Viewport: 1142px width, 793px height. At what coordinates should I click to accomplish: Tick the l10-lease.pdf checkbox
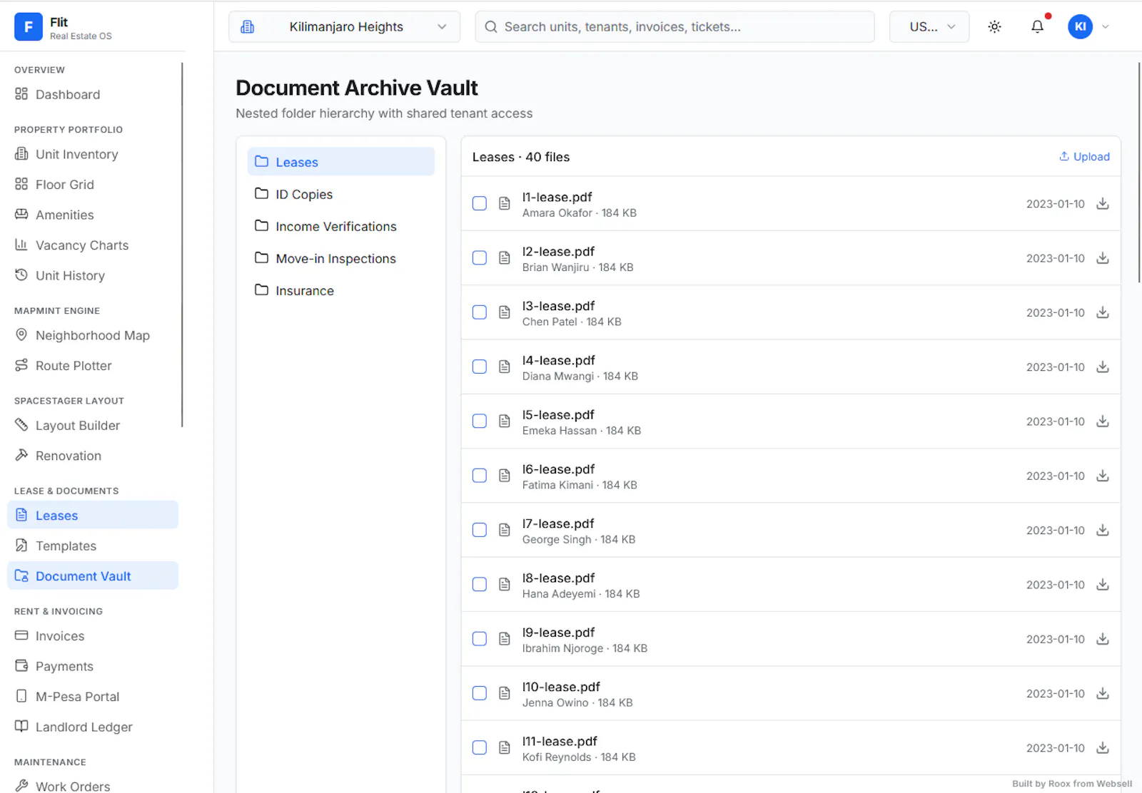click(480, 693)
